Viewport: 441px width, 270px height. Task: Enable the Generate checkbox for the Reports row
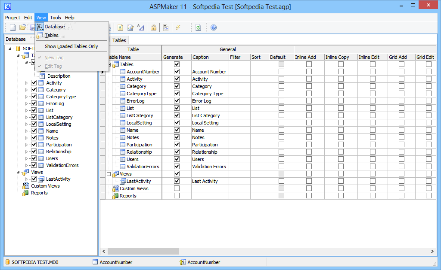(177, 196)
